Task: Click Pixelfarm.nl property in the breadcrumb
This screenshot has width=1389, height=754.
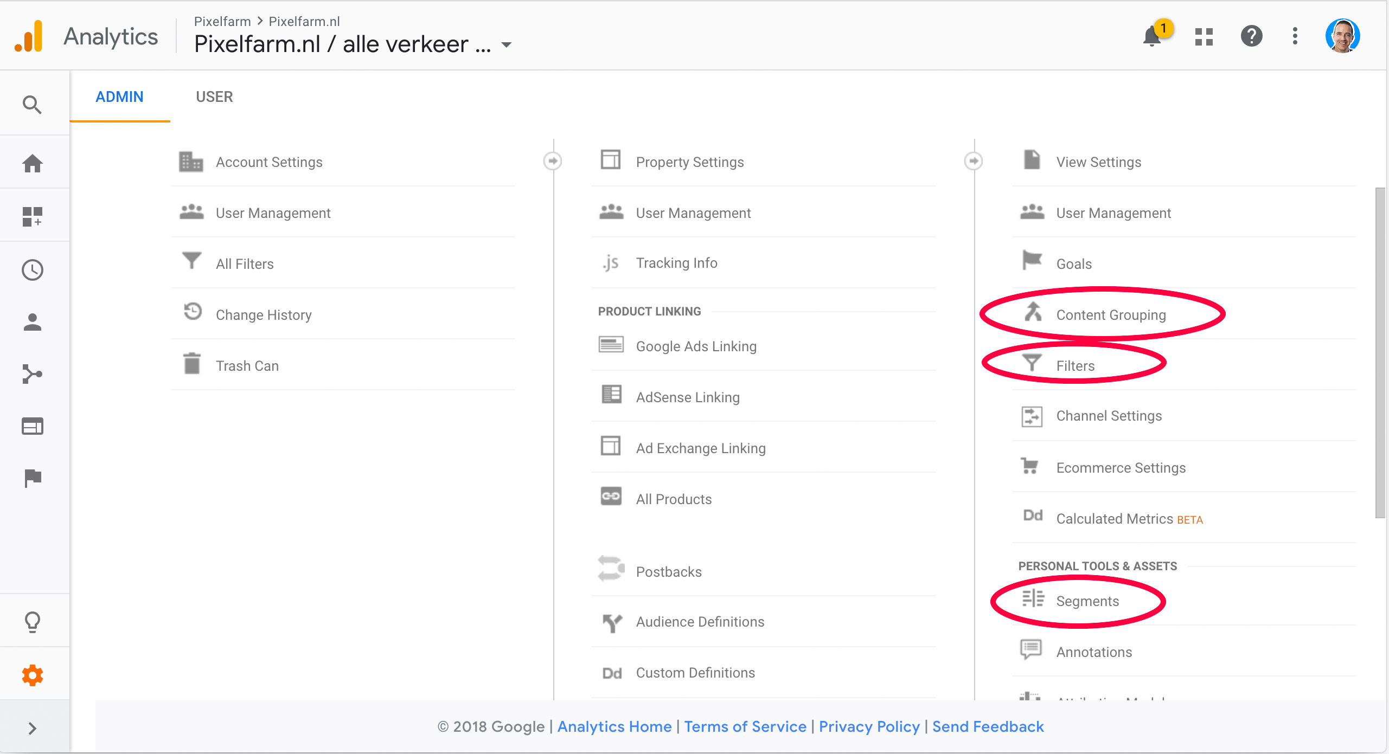Action: pyautogui.click(x=304, y=21)
